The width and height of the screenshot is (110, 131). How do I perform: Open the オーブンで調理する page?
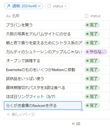click(x=23, y=61)
